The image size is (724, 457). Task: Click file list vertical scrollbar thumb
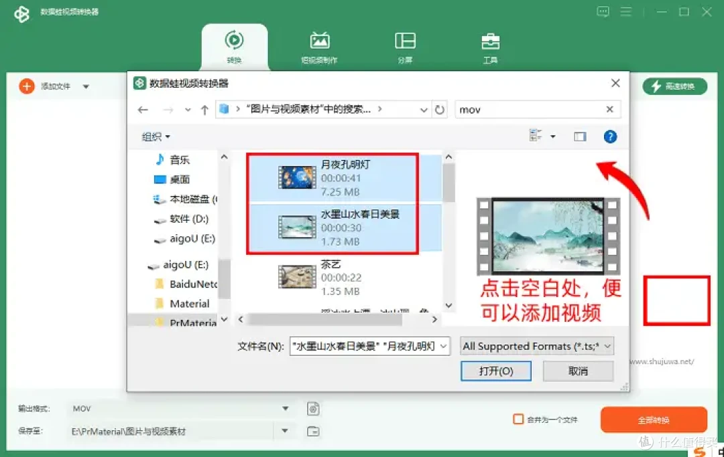click(x=448, y=183)
